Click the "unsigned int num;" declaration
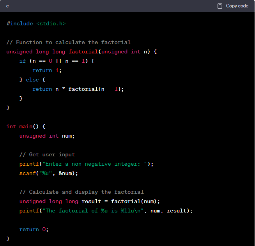255x246 pixels. 47,136
